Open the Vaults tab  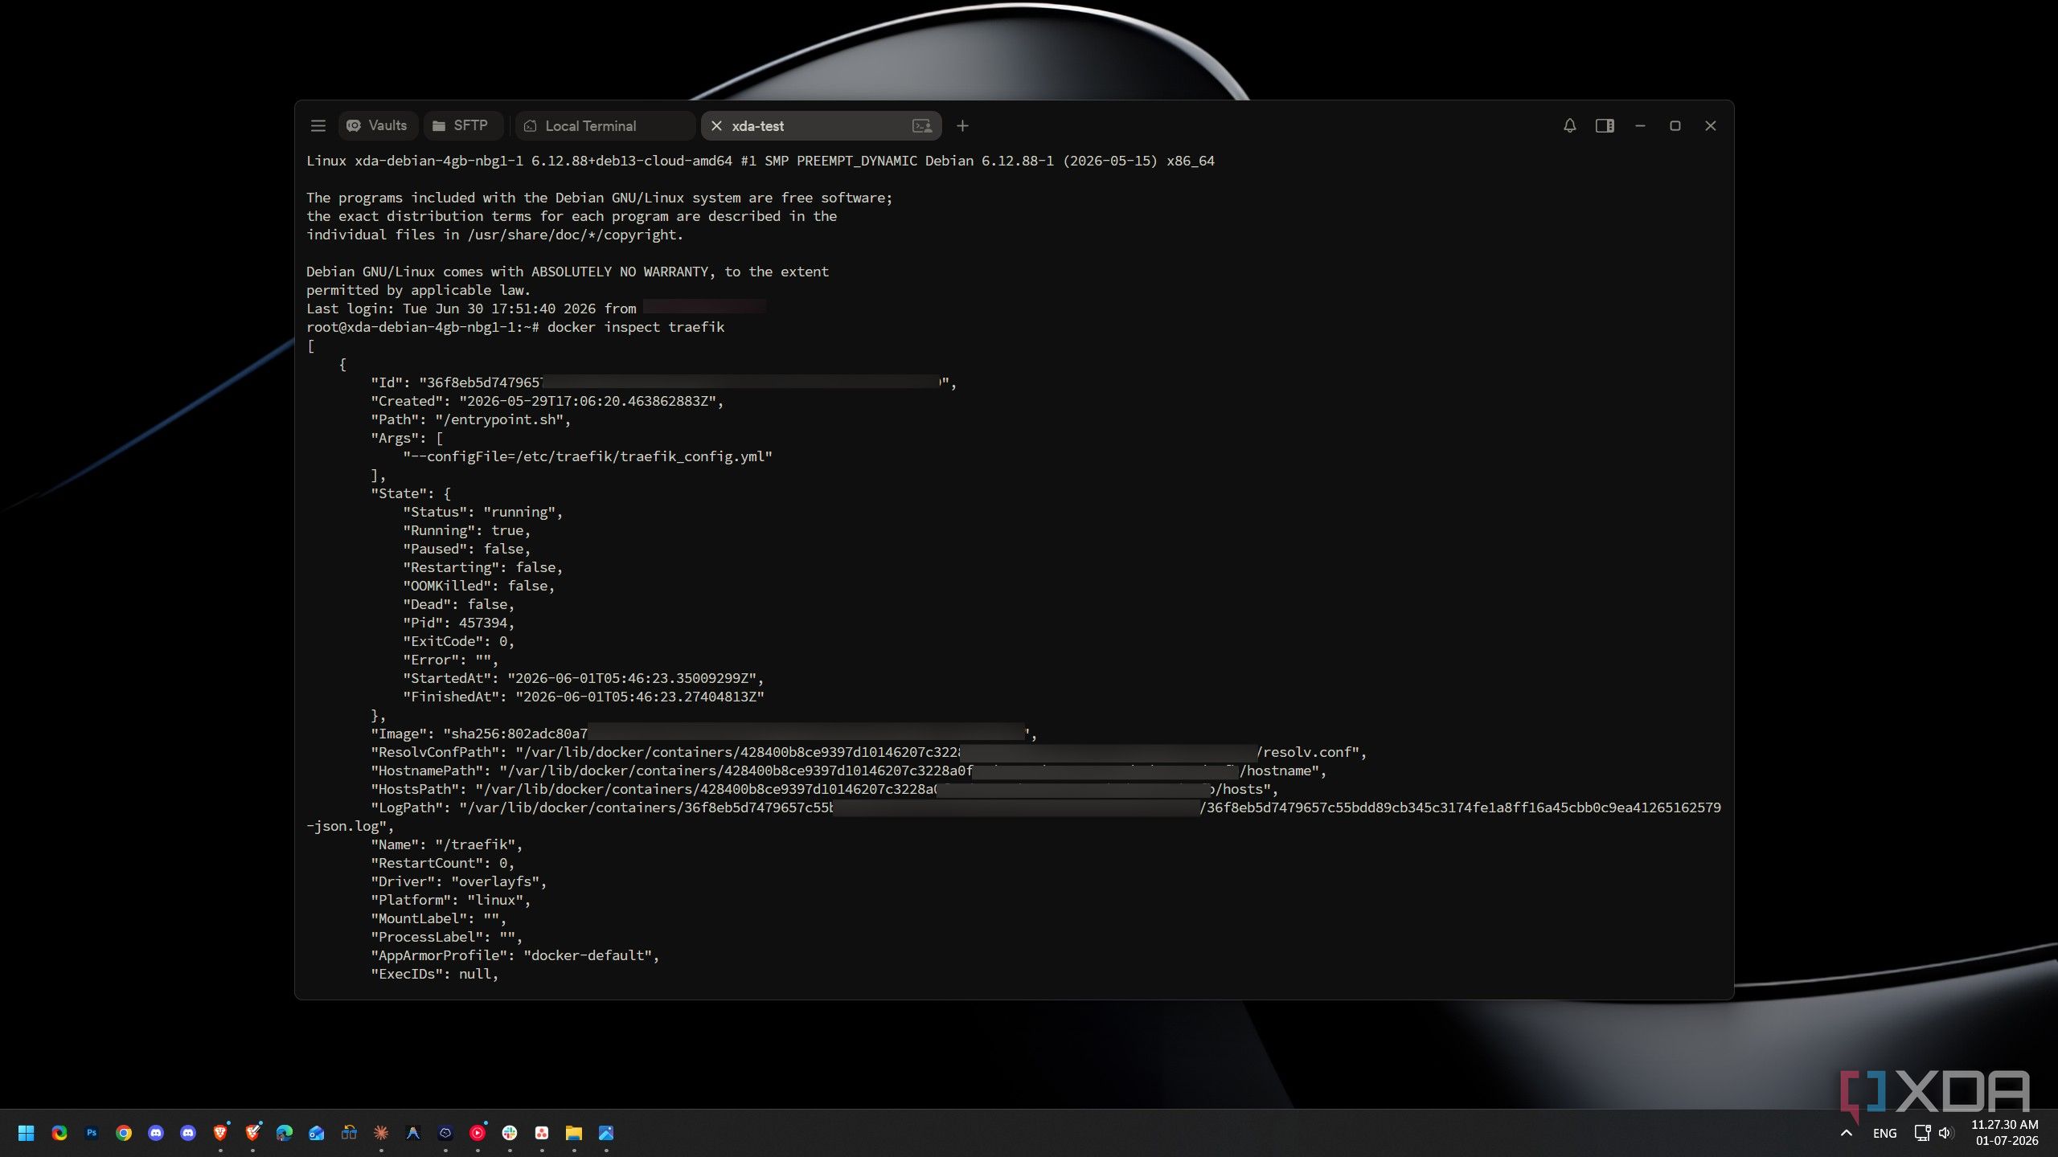tap(377, 126)
